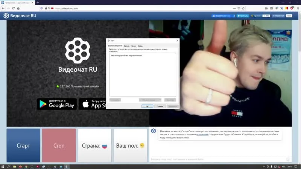This screenshot has height=169, width=301.
Task: Open the browser home page icon
Action: (x=18, y=8)
